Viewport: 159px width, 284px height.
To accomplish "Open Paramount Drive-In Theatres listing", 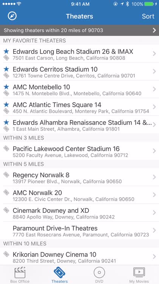I will pos(79,231).
